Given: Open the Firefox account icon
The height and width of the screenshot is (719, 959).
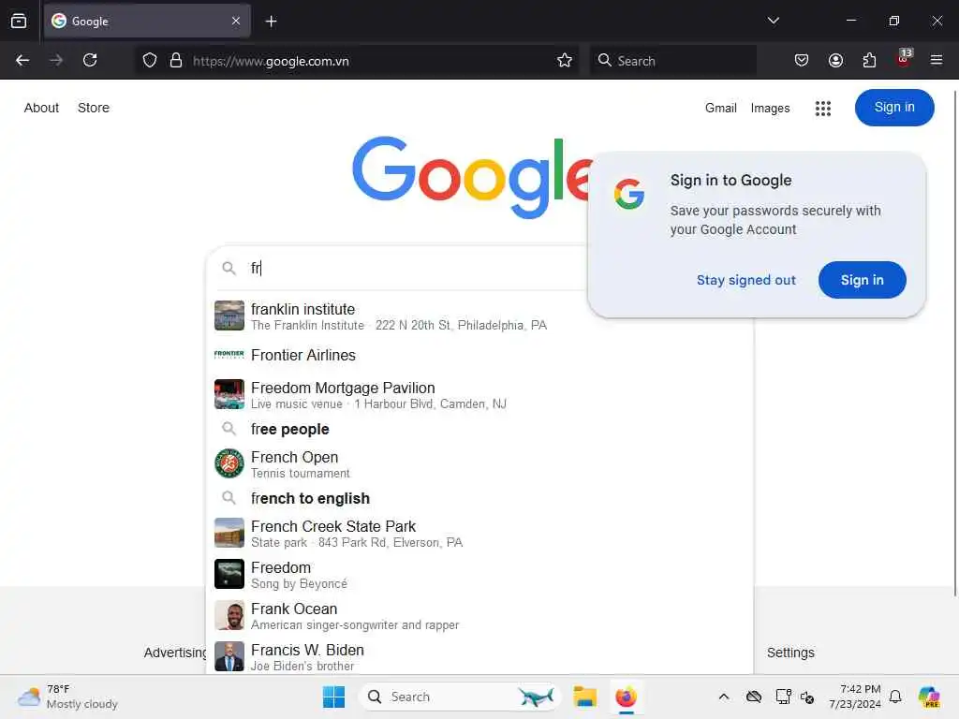Looking at the screenshot, I should (x=835, y=60).
